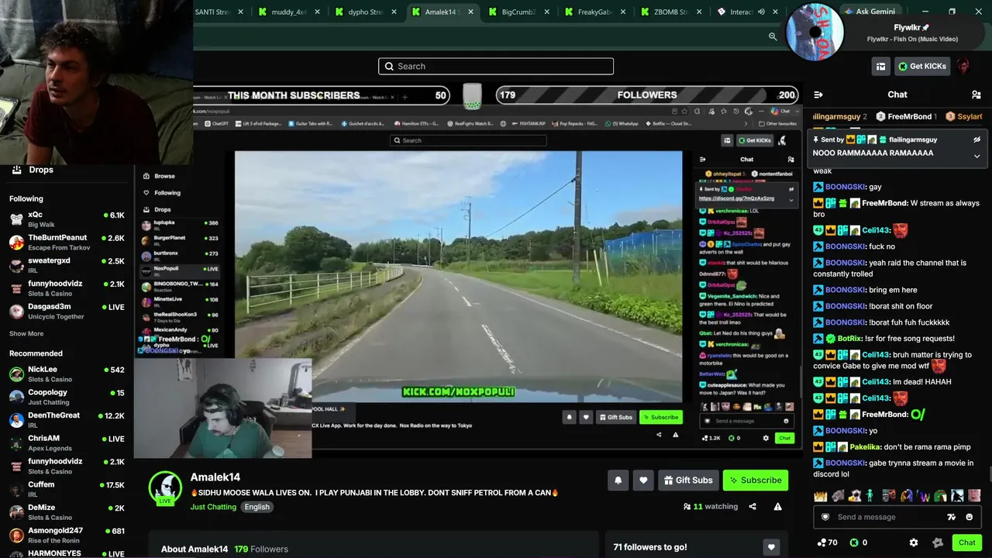This screenshot has height=558, width=992.
Task: Send message with green Chat button
Action: [x=966, y=542]
